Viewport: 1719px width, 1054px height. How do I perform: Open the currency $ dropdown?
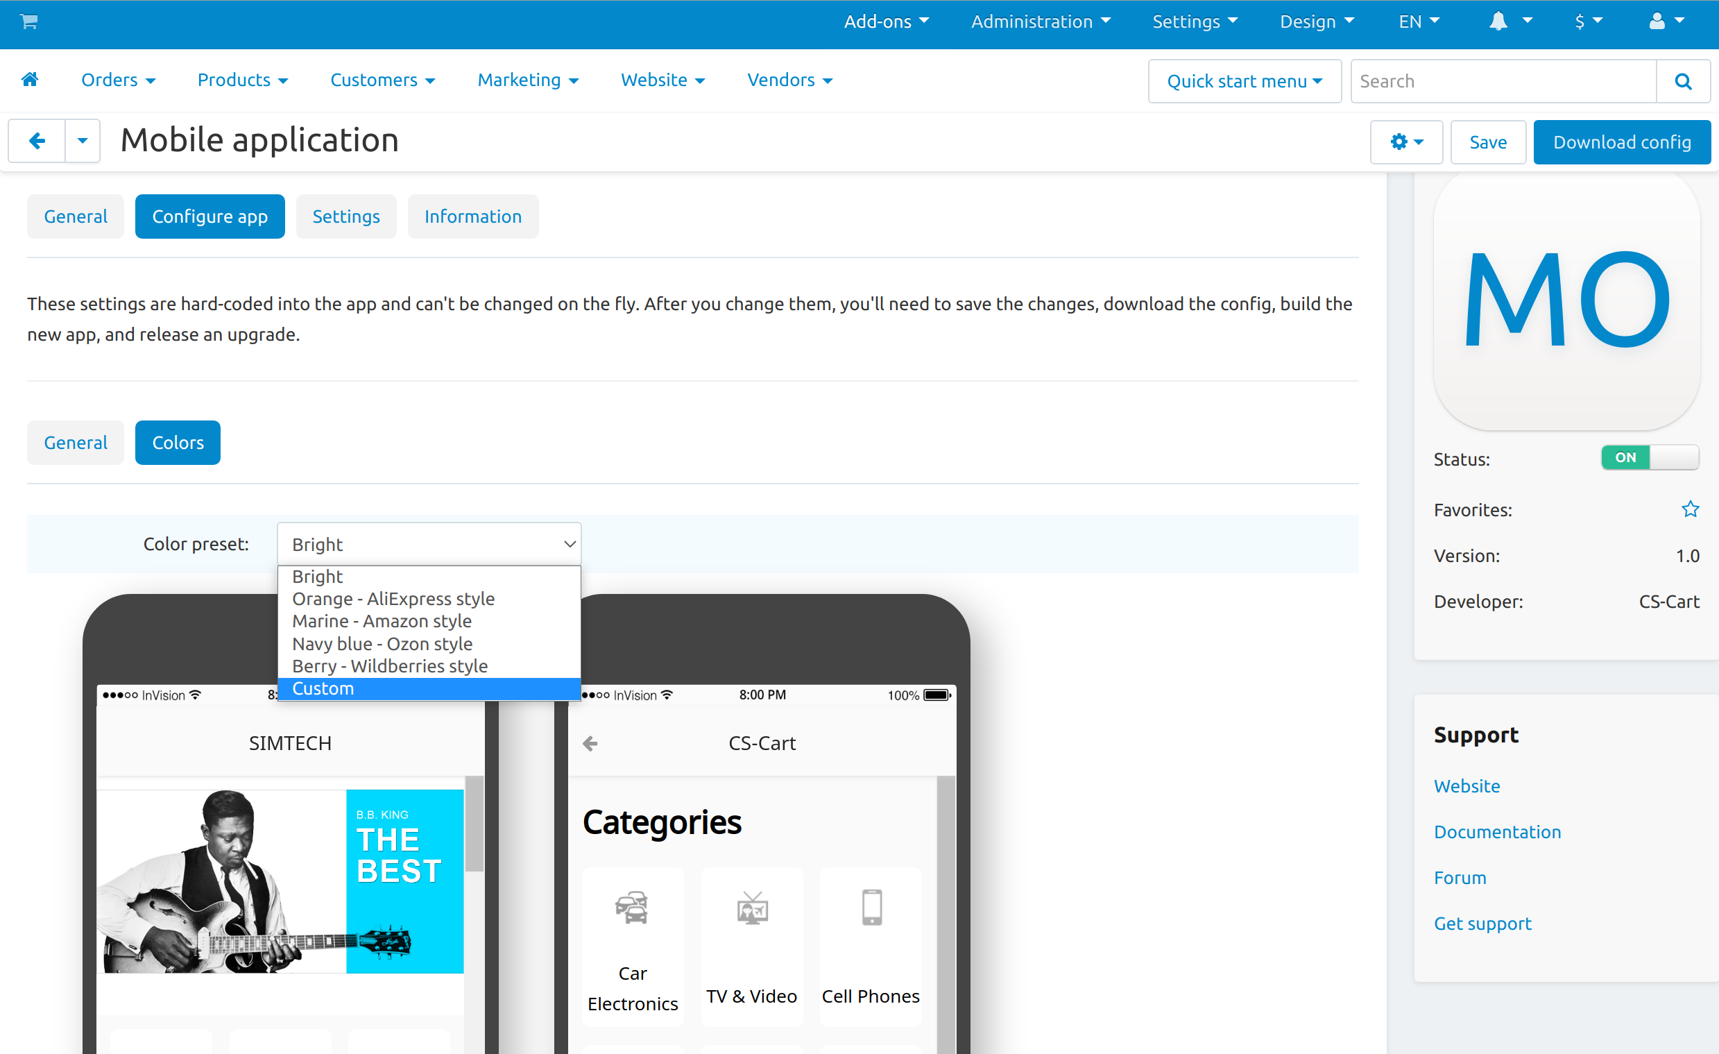pyautogui.click(x=1588, y=22)
